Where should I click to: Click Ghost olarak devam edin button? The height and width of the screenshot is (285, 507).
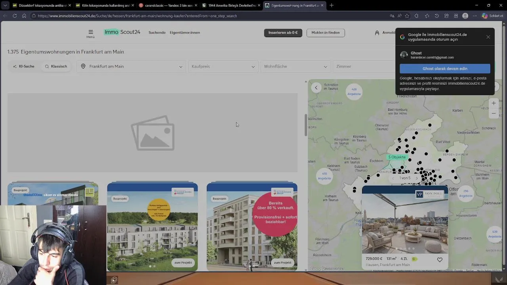[445, 68]
